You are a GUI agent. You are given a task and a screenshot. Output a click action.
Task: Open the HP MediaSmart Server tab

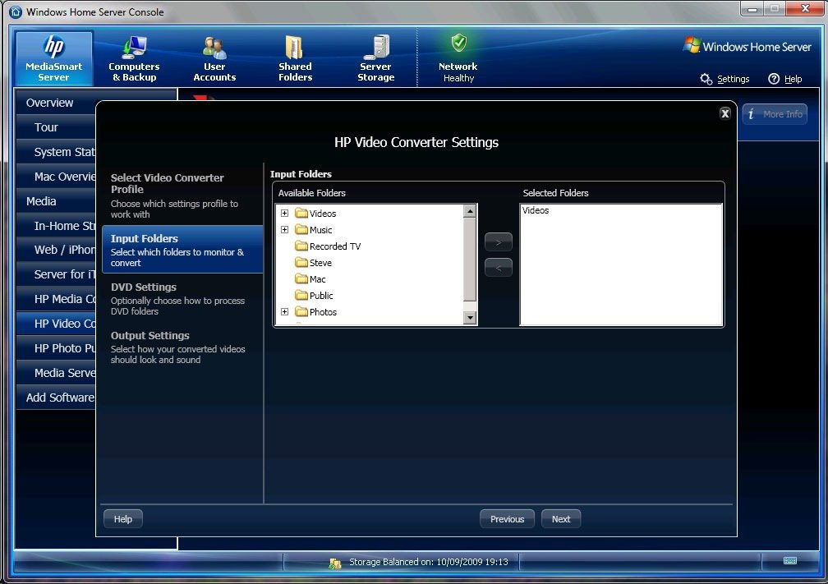click(x=54, y=58)
